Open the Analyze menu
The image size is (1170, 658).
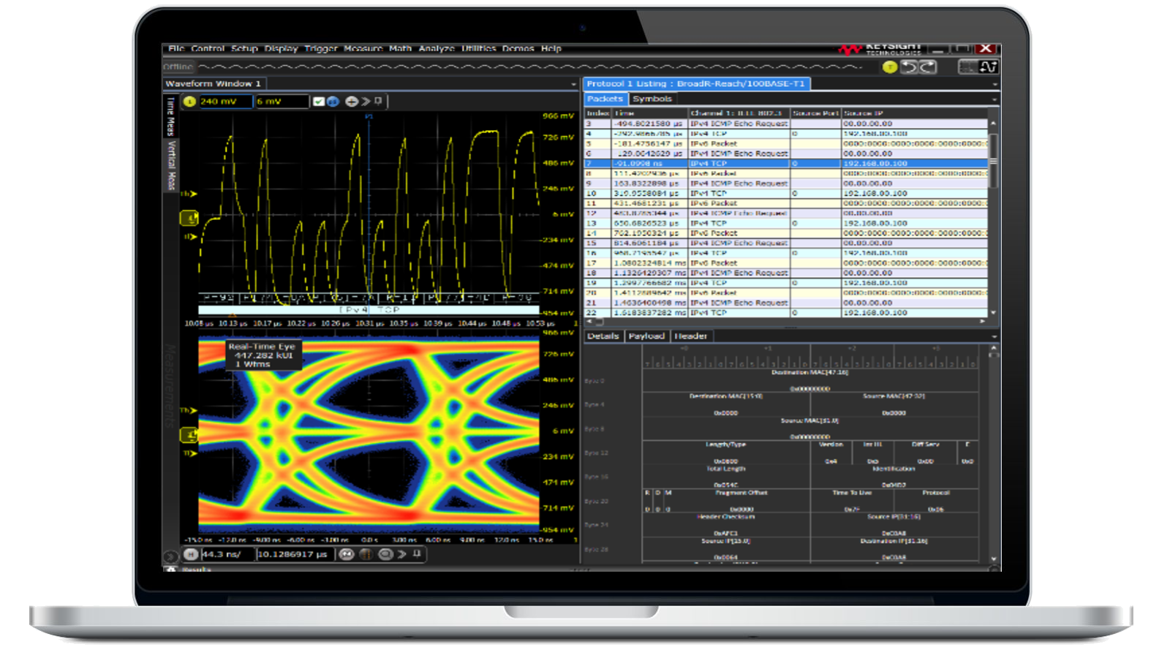(x=437, y=49)
